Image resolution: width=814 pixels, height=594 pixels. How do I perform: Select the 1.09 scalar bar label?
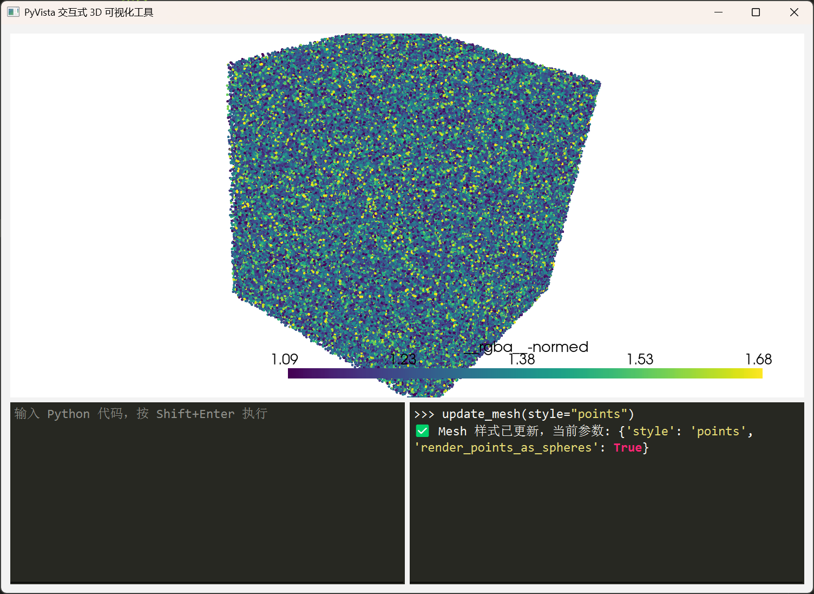[x=285, y=359]
